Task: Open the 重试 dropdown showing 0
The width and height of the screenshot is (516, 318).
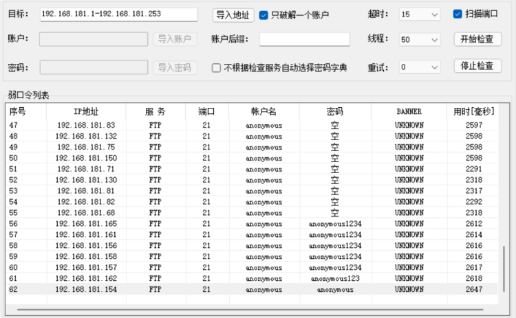Action: click(420, 67)
